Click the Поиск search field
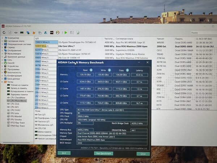This screenshot has height=163, width=217. 203,33
